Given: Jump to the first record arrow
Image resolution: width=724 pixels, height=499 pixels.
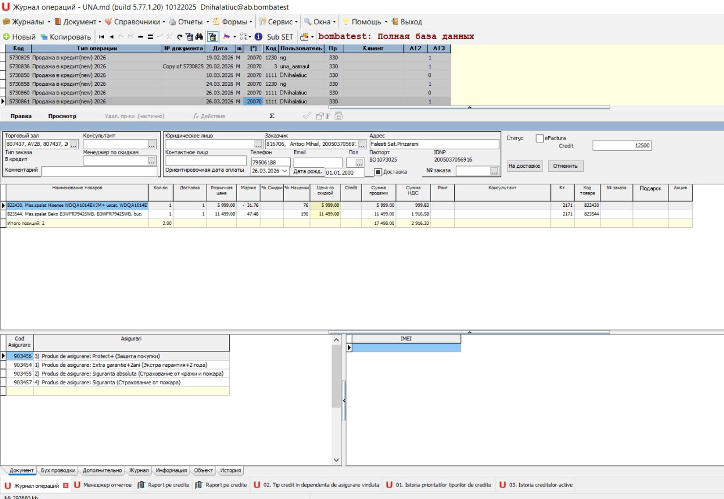Looking at the screenshot, I should coord(102,37).
